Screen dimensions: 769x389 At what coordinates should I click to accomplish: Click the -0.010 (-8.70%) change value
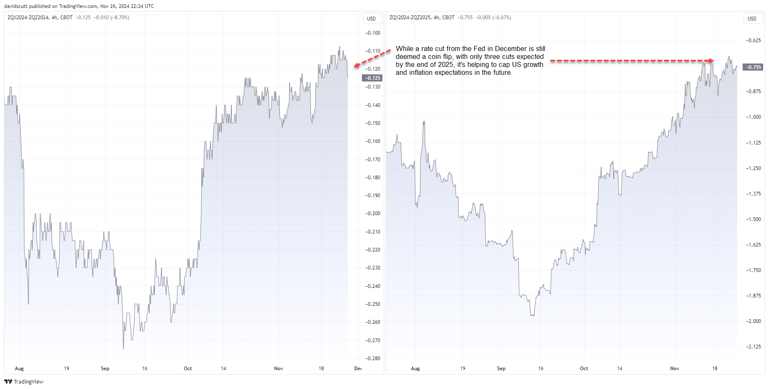[111, 18]
